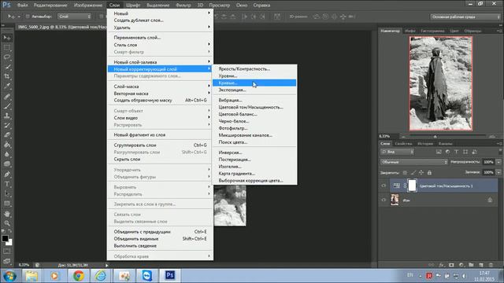Select the Hand tool
Screen dimensions: 504x283
(7, 214)
